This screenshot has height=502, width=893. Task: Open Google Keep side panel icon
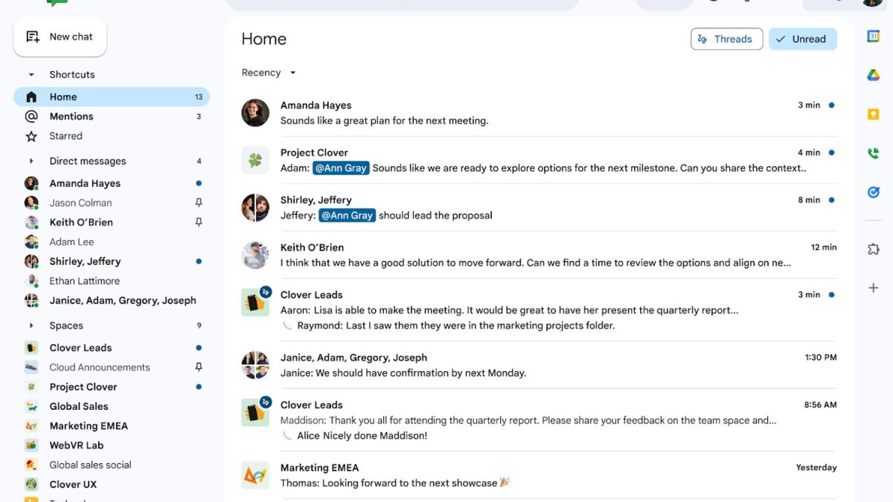pos(874,114)
